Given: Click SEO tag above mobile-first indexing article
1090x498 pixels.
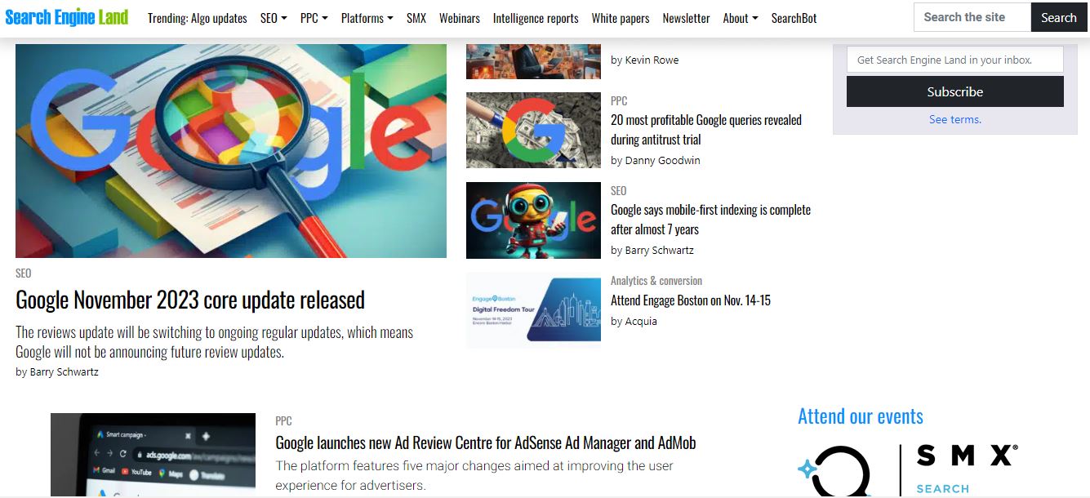Looking at the screenshot, I should tap(619, 190).
